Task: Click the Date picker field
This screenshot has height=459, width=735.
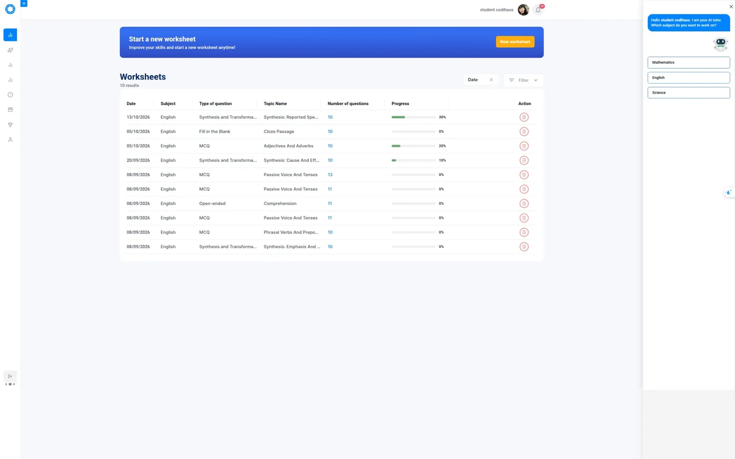Action: [481, 80]
